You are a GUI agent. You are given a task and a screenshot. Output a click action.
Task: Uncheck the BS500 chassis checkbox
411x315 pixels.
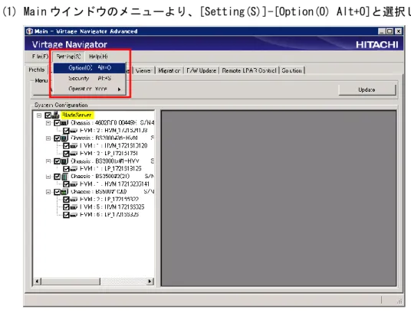[58, 192]
